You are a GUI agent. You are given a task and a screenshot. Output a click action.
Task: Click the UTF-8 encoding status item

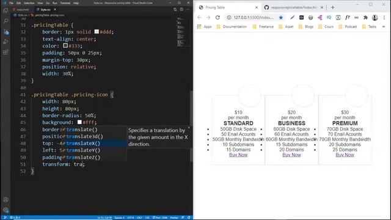pos(130,218)
